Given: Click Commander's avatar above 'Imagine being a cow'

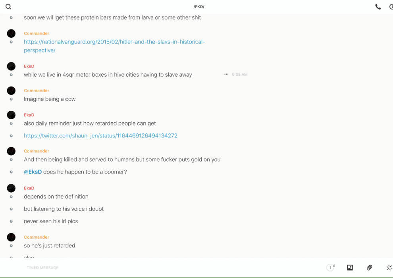Looking at the screenshot, I should (11, 91).
